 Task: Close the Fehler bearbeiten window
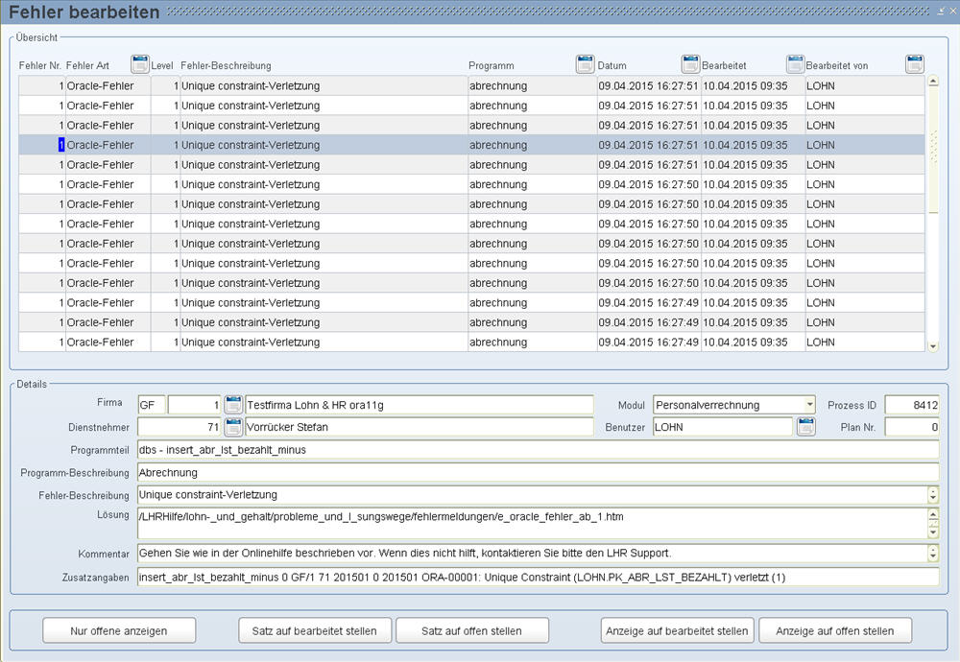[952, 11]
